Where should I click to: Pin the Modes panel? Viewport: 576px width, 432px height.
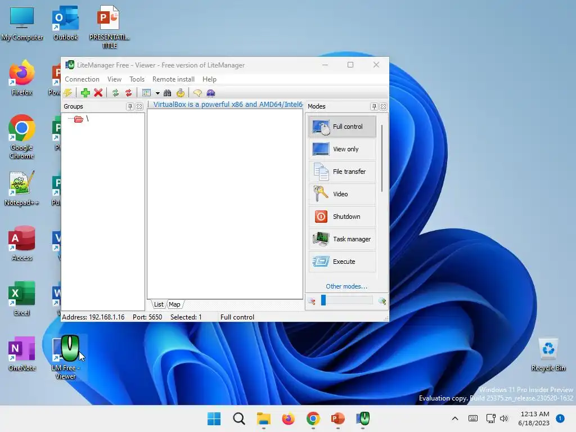(x=374, y=106)
